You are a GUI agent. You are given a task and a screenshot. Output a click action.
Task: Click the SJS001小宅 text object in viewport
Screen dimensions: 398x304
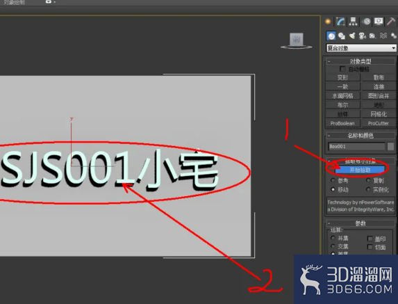pos(109,170)
